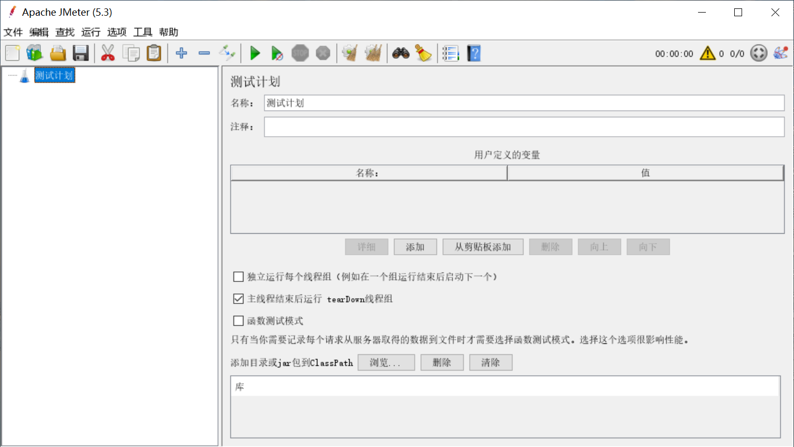Click the Copy icon in toolbar
This screenshot has height=447, width=794.
[131, 53]
